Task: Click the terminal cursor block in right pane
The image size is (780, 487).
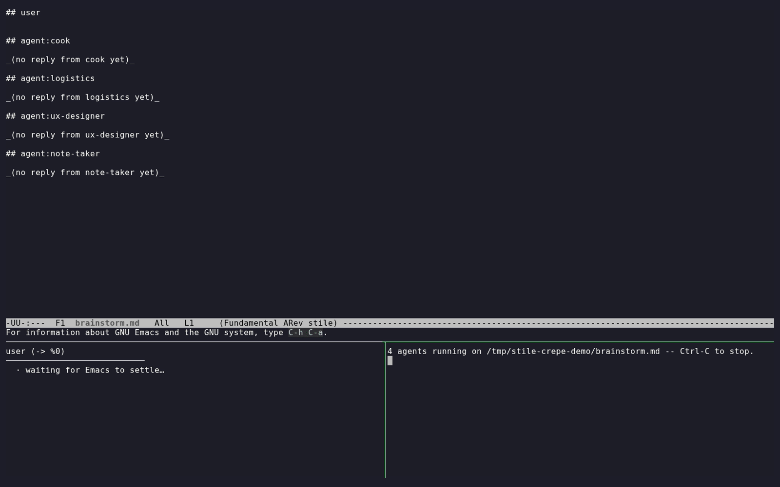Action: click(390, 361)
